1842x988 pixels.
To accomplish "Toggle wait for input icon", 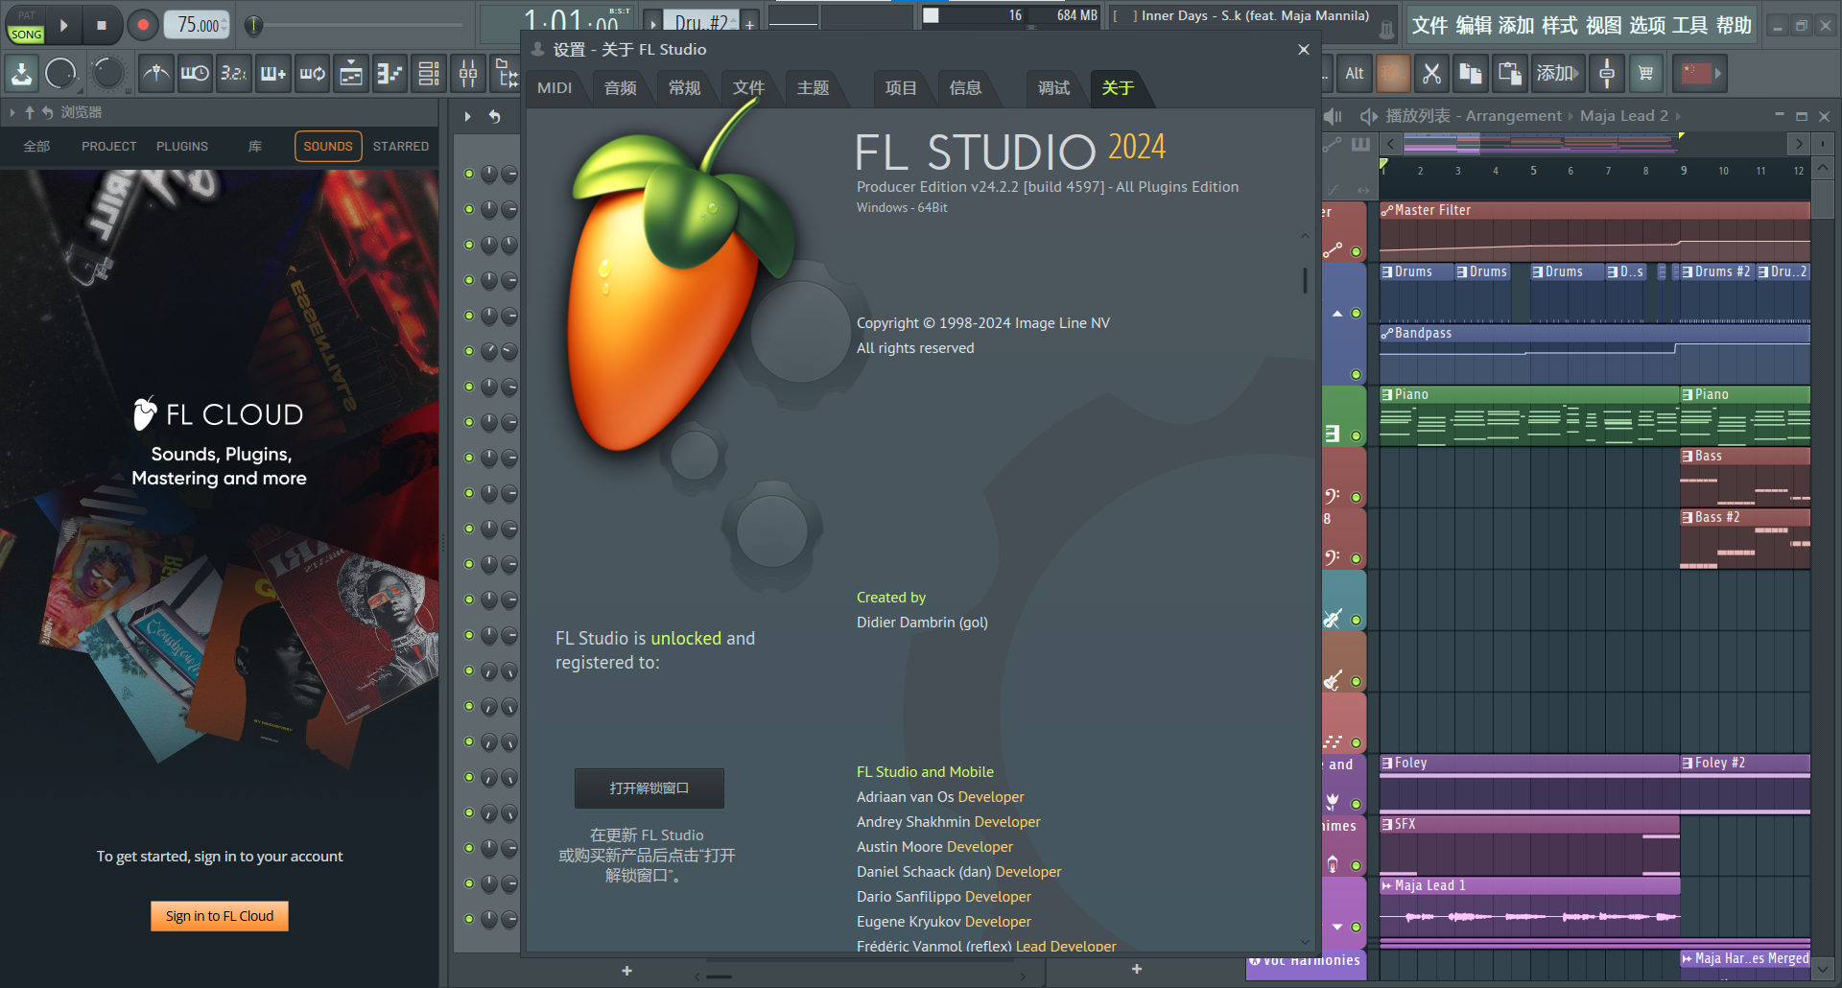I will (x=195, y=73).
